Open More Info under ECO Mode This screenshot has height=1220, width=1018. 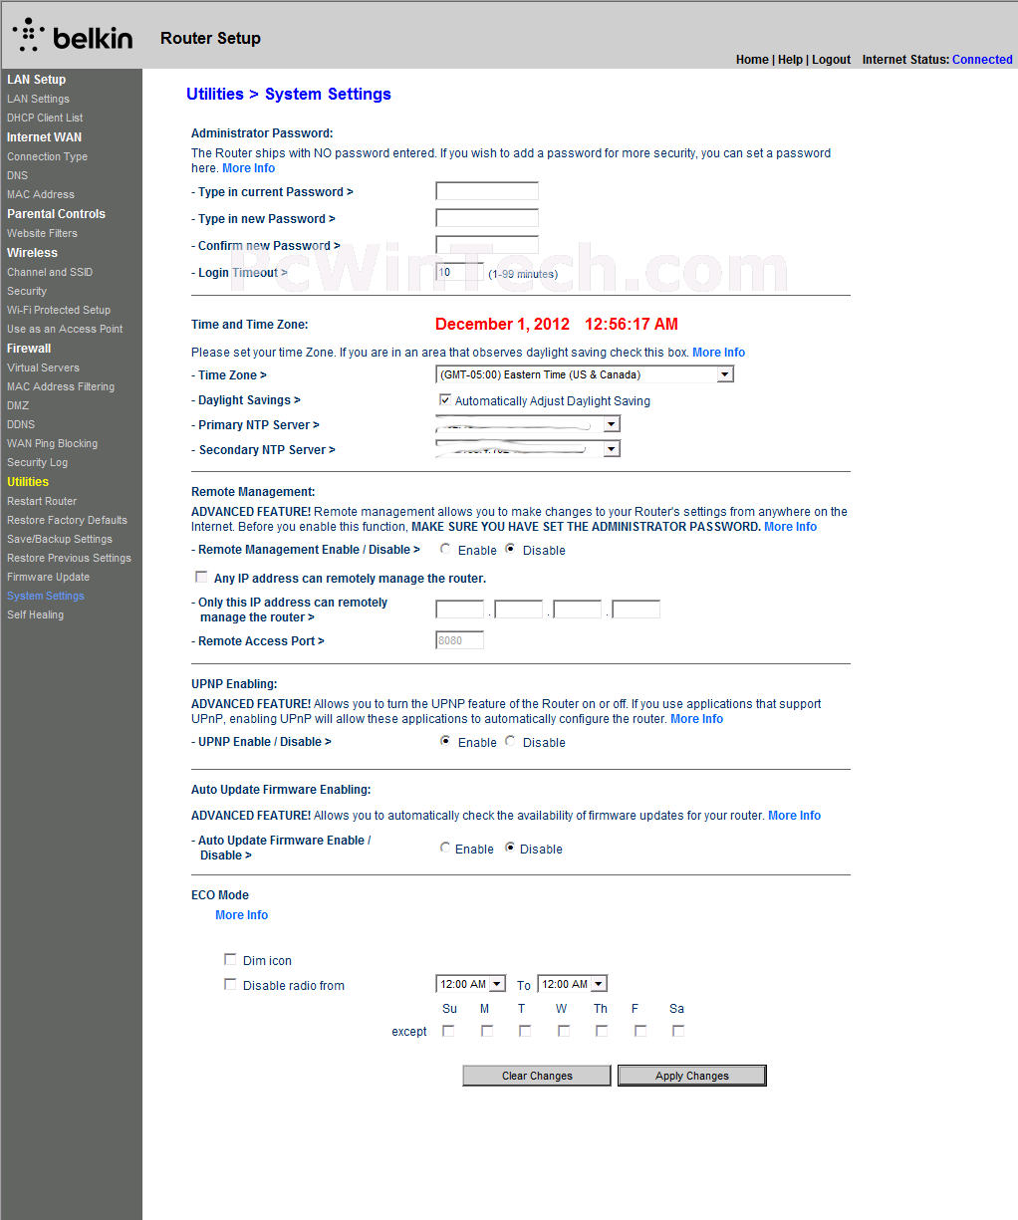241,915
